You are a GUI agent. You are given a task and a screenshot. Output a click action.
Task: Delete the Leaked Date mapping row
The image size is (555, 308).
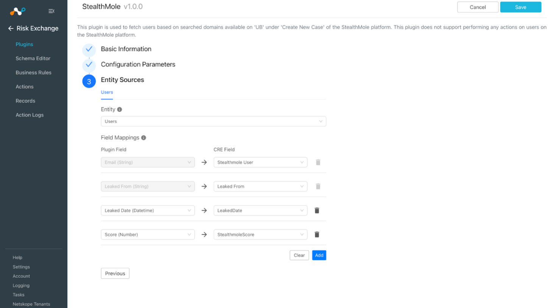click(317, 211)
